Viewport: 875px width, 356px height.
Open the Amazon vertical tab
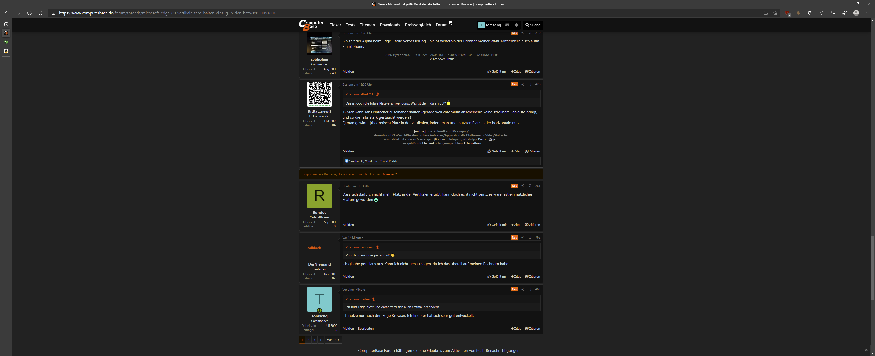tap(6, 51)
